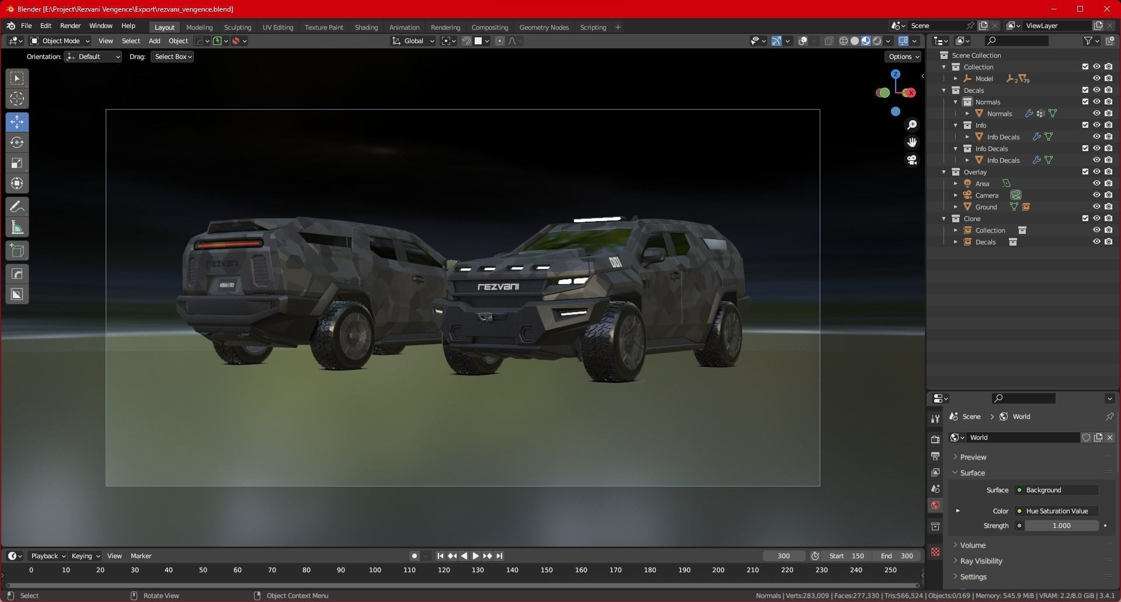Hide the Model object in viewport
The height and width of the screenshot is (602, 1121).
(1096, 78)
